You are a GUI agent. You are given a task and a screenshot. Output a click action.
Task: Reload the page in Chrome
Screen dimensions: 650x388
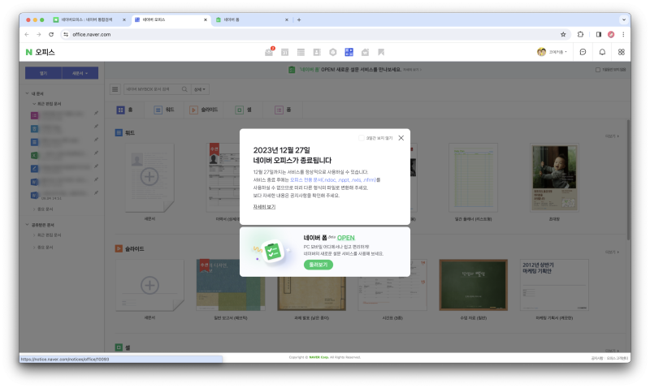[51, 34]
